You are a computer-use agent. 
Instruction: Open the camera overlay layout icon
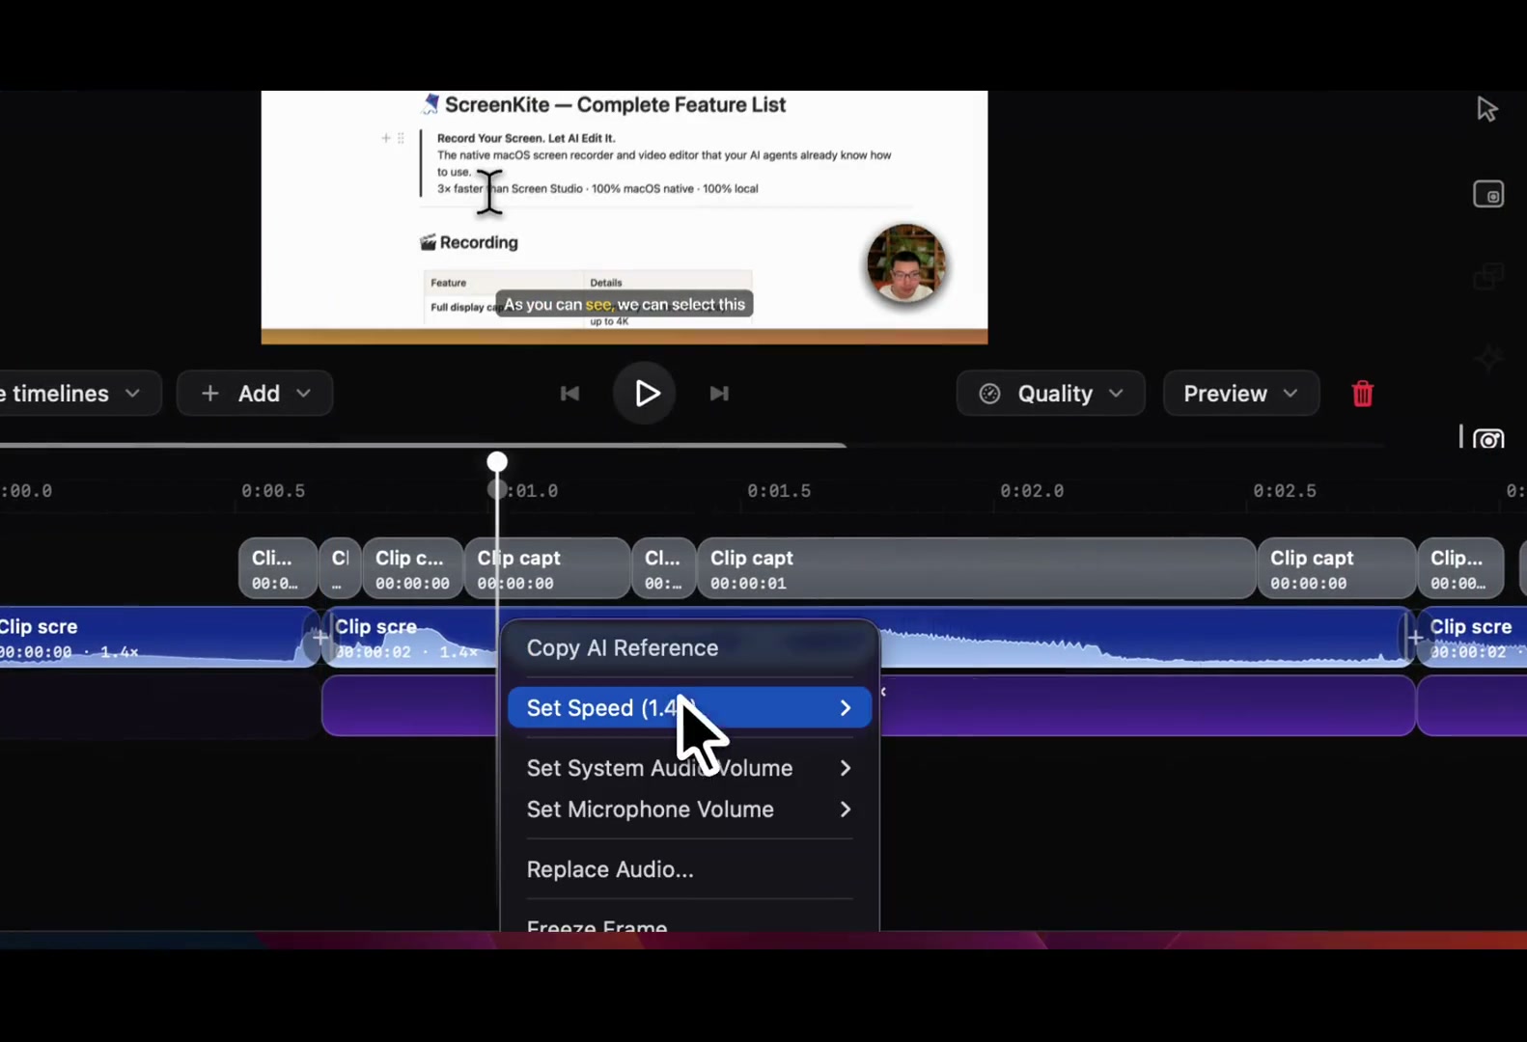1488,194
